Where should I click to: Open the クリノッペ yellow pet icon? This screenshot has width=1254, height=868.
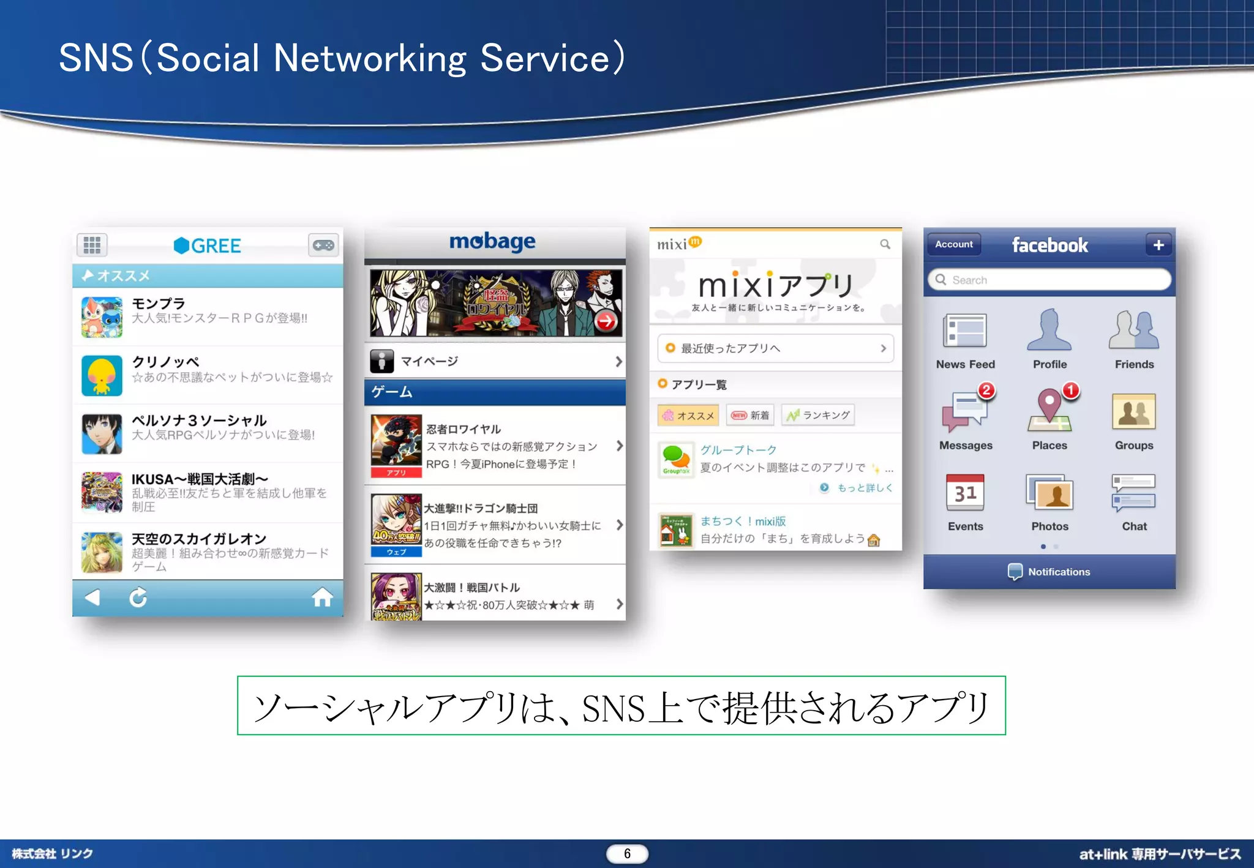pos(102,375)
